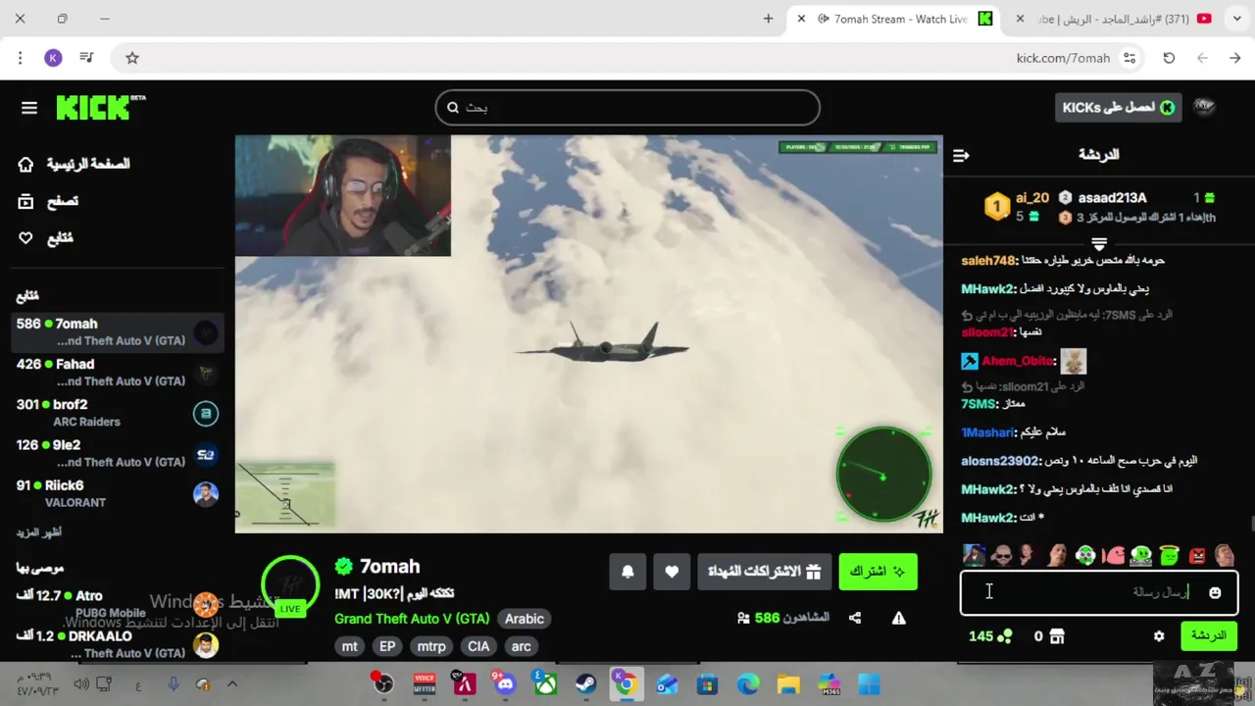This screenshot has height=706, width=1255.
Task: Open Steam from the taskbar
Action: pyautogui.click(x=585, y=684)
